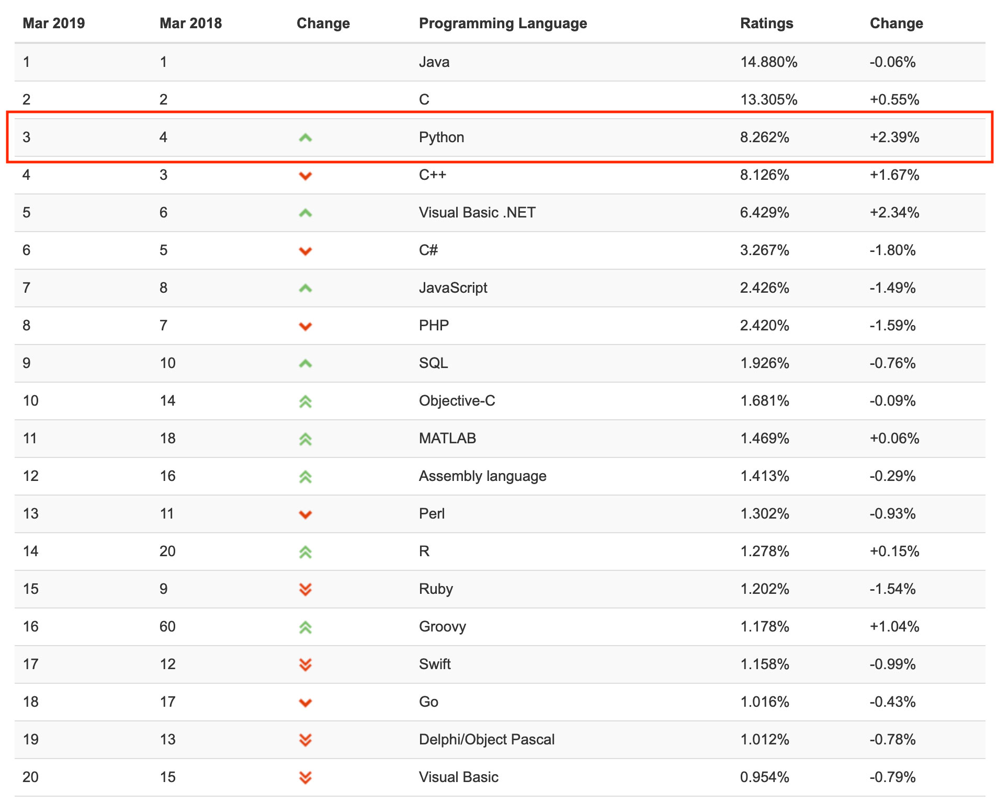Click the Assembly language entry
This screenshot has height=804, width=997.
(x=482, y=476)
